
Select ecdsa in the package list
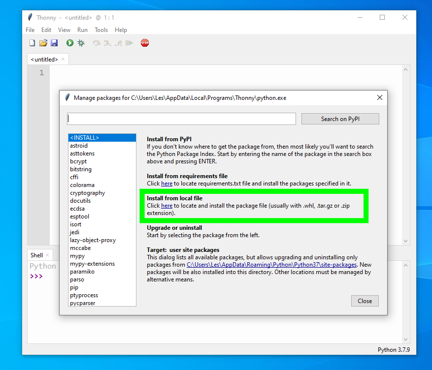(102, 209)
